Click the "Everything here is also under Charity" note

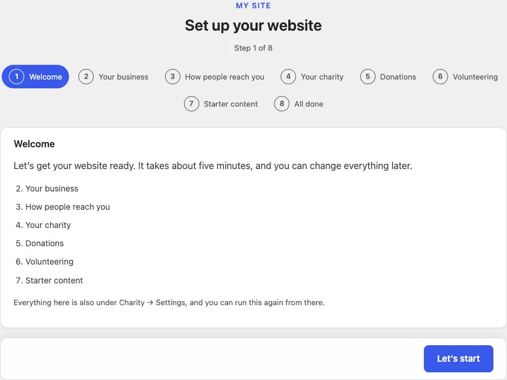(x=169, y=302)
